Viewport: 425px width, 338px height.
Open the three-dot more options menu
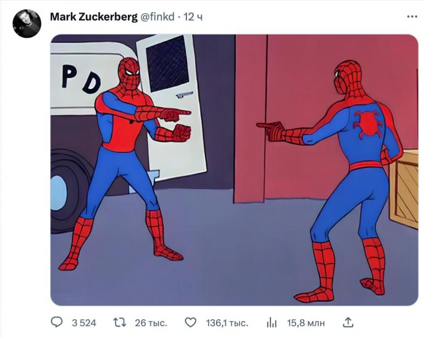point(412,17)
